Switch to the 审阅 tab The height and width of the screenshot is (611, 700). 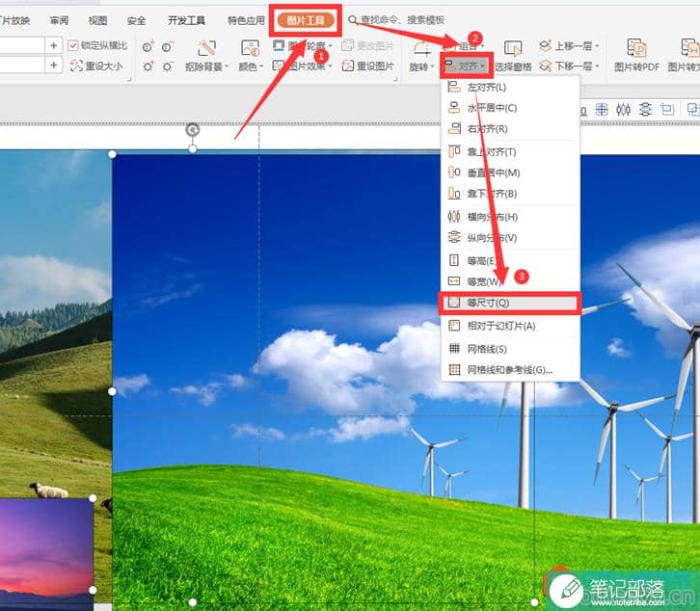(59, 20)
